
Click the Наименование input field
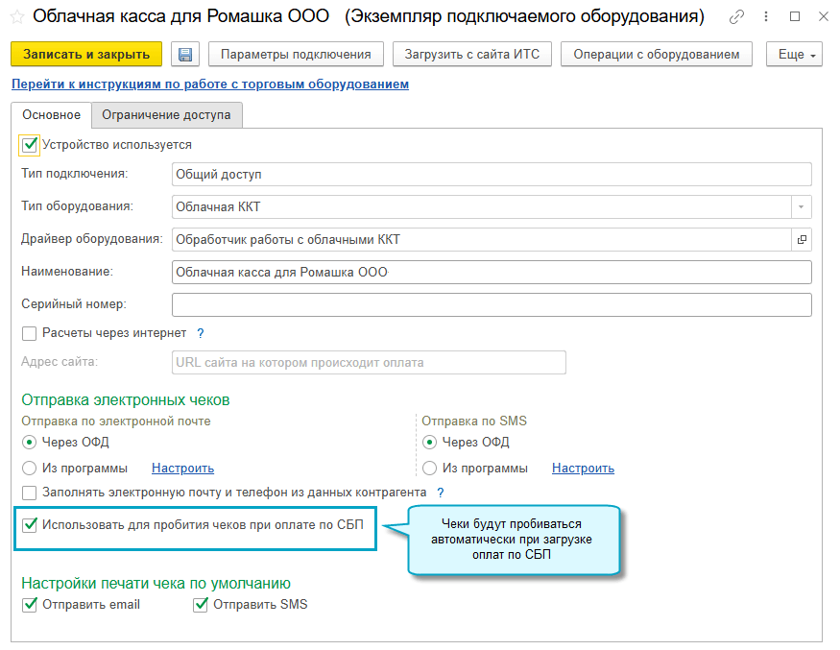tap(492, 273)
